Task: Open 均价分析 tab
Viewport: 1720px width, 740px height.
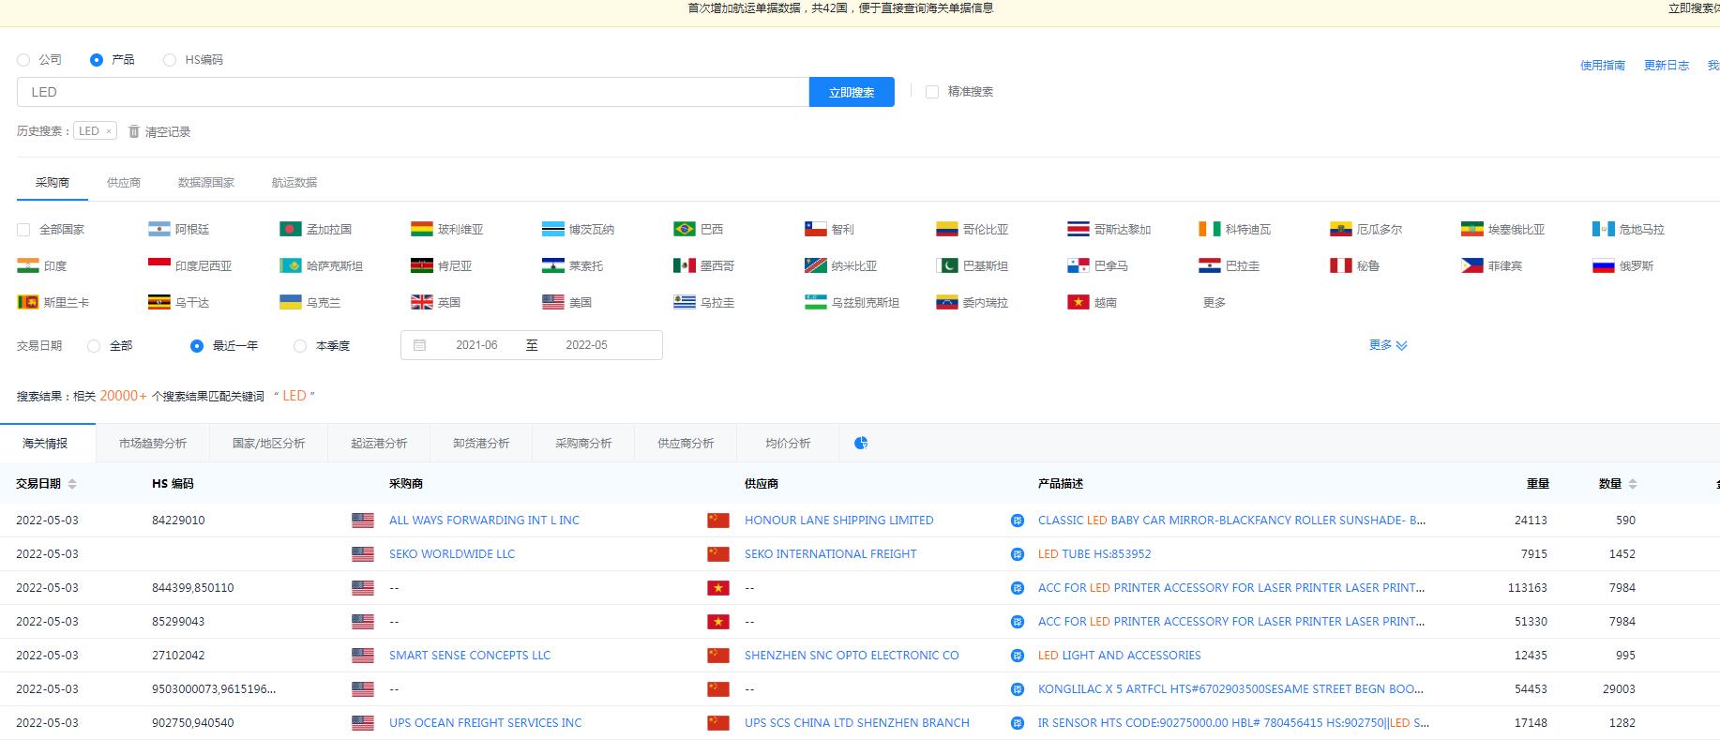Action: tap(788, 443)
